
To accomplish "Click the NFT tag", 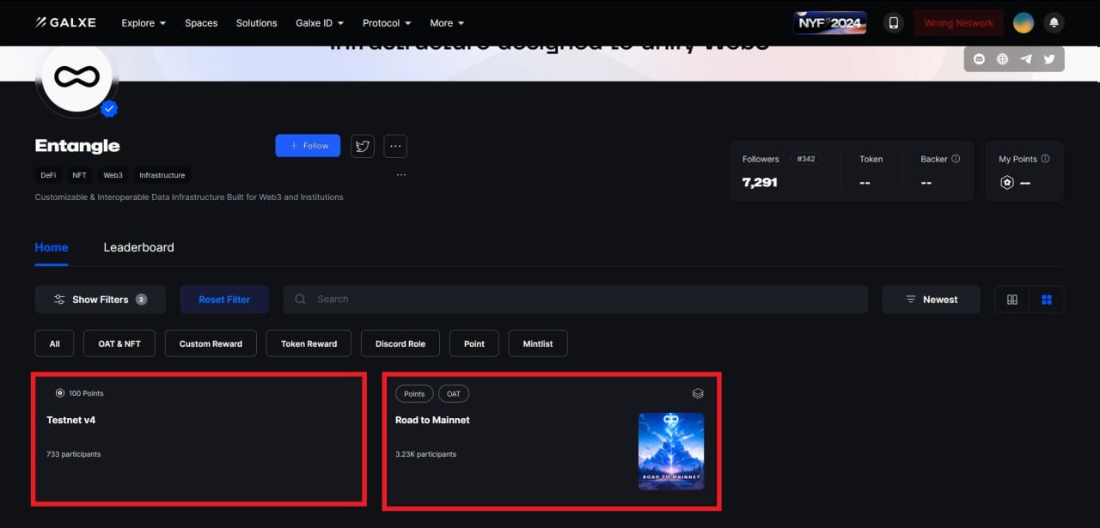I will 79,175.
